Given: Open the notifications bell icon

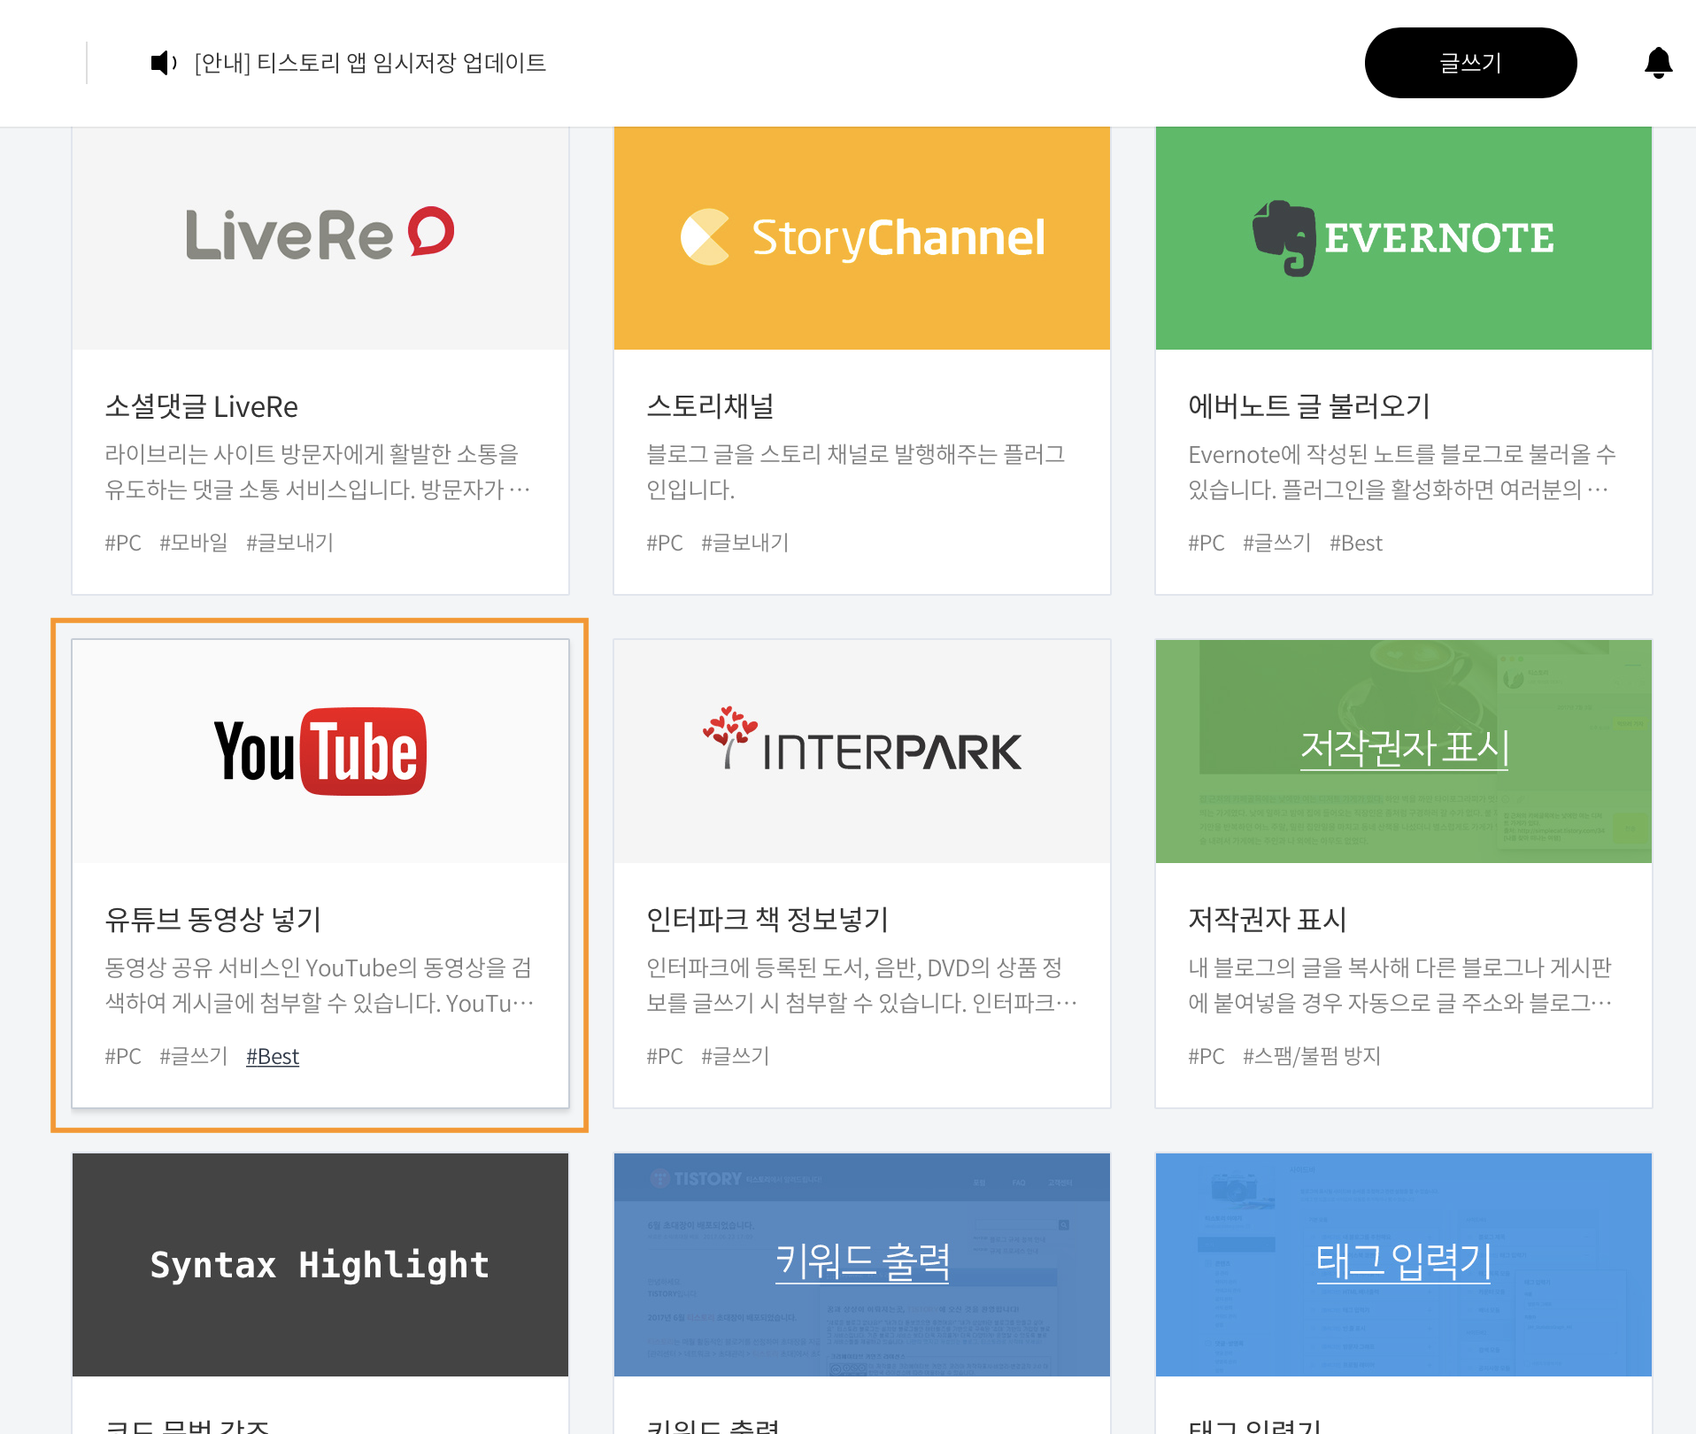Looking at the screenshot, I should pyautogui.click(x=1658, y=63).
